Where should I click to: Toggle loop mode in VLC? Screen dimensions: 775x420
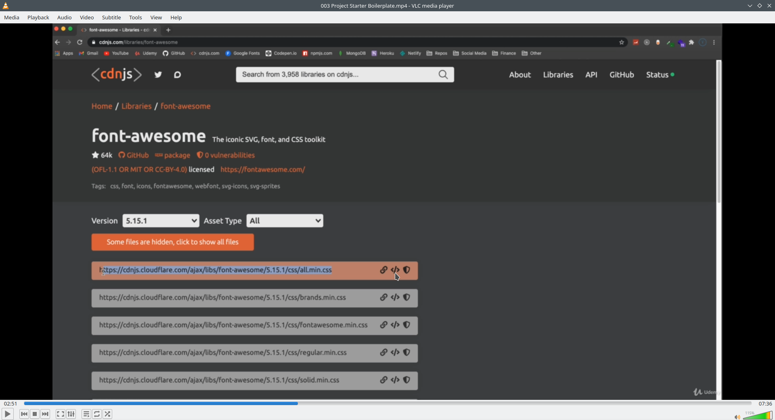coord(97,414)
